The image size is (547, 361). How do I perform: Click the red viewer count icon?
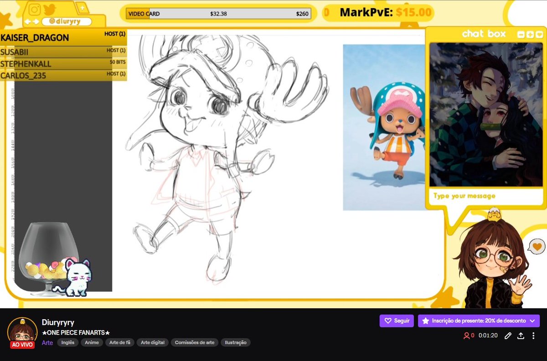point(467,336)
